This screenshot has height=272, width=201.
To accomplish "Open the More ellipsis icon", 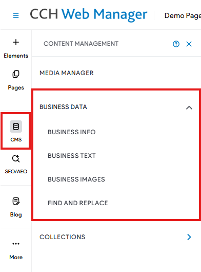I will (16, 244).
